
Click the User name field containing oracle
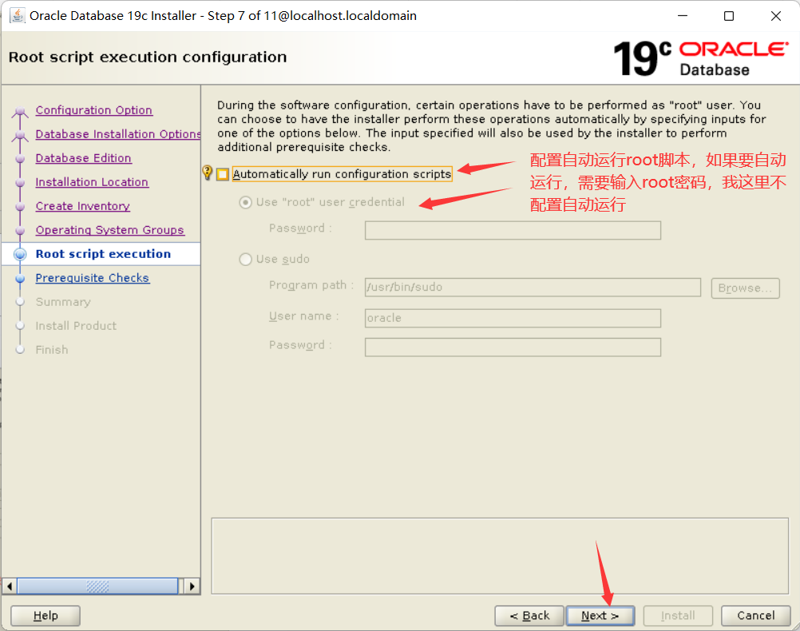coord(513,318)
